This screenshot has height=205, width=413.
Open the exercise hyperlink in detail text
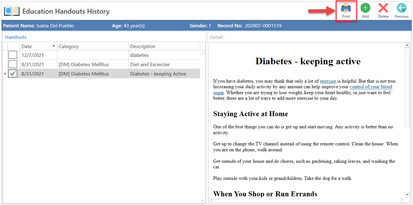[328, 81]
